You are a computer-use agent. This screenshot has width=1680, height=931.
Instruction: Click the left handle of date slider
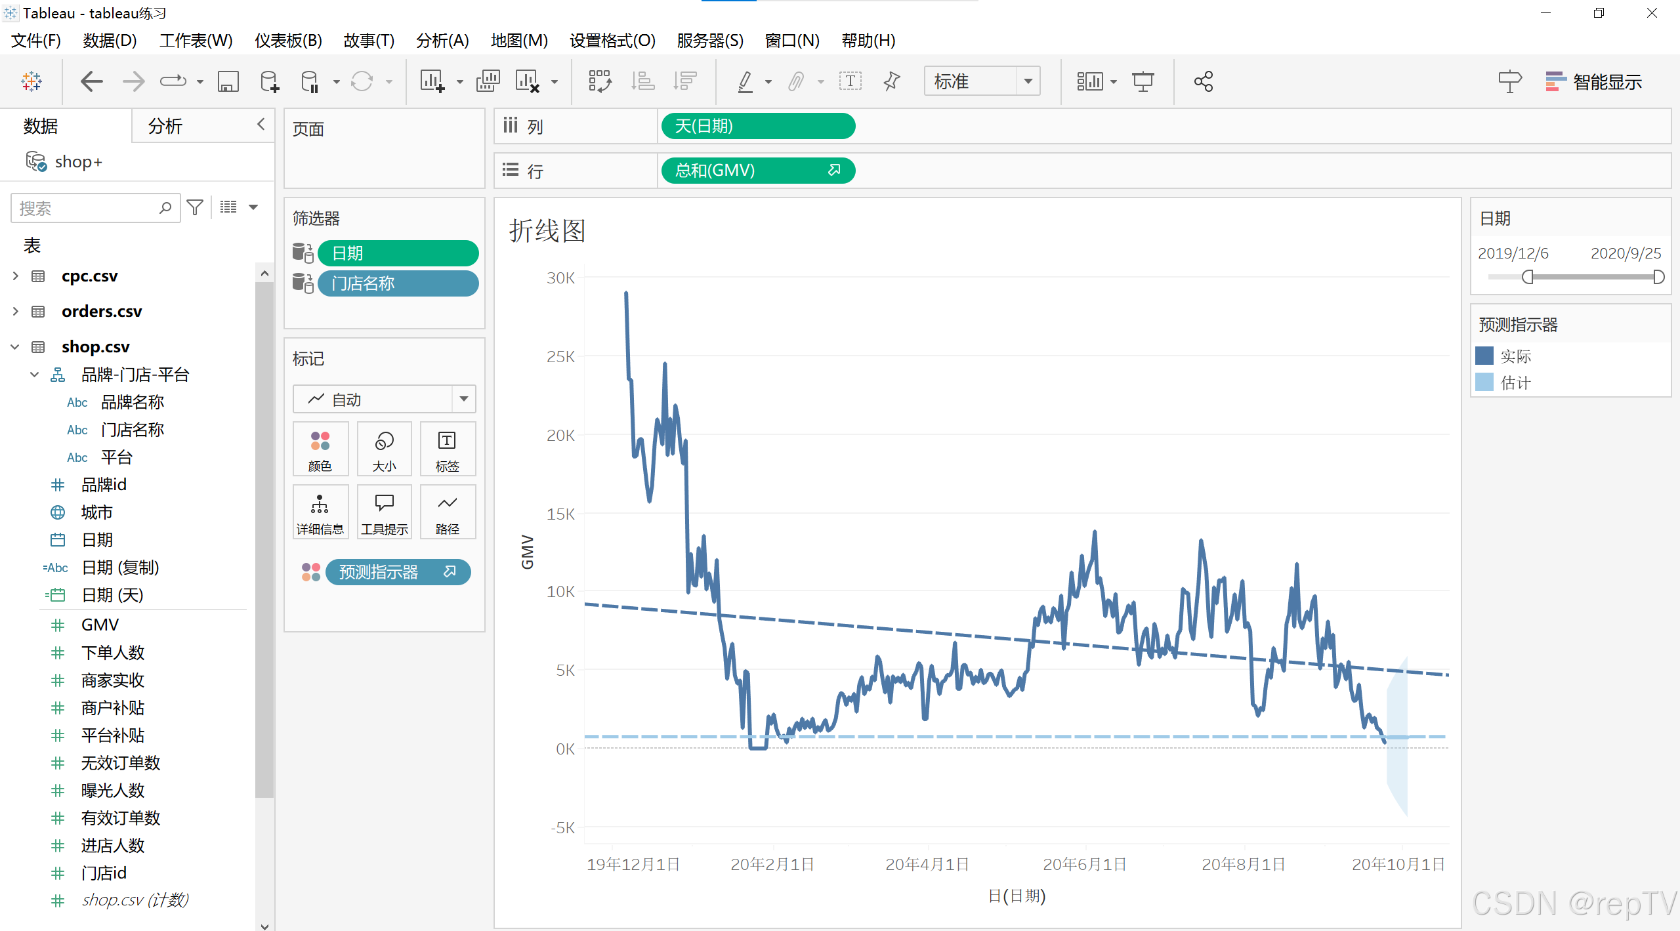pos(1528,277)
